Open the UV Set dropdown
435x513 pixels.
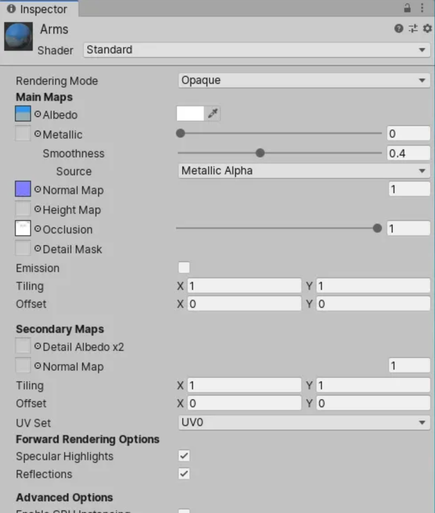click(x=304, y=423)
